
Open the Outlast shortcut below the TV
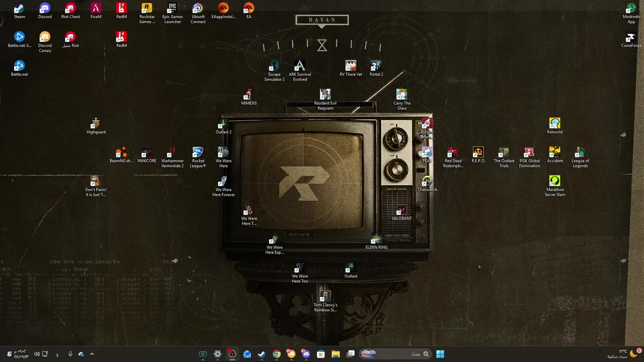click(351, 270)
